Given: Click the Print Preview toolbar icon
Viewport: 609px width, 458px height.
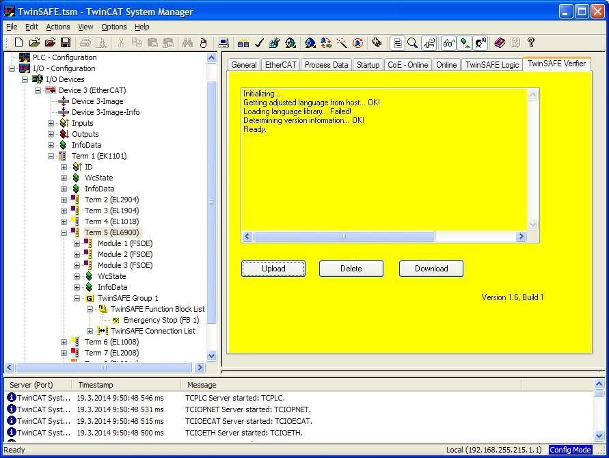Looking at the screenshot, I should [x=100, y=43].
